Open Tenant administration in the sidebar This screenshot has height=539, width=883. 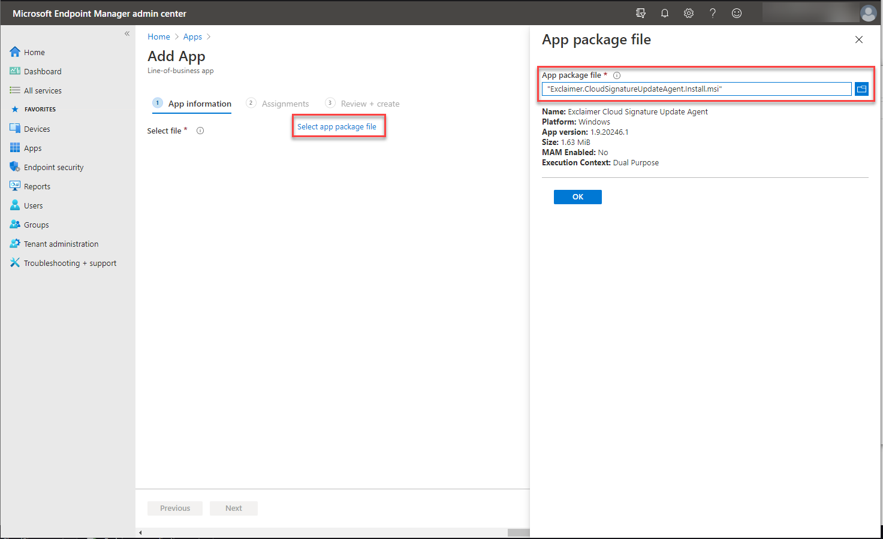tap(61, 243)
